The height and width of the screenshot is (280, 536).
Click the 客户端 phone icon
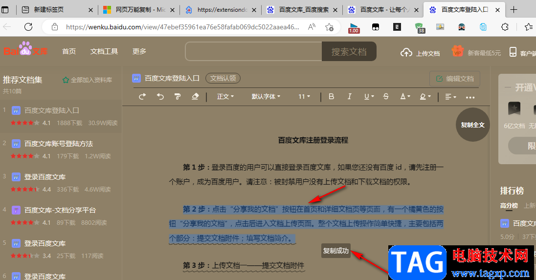click(x=513, y=52)
